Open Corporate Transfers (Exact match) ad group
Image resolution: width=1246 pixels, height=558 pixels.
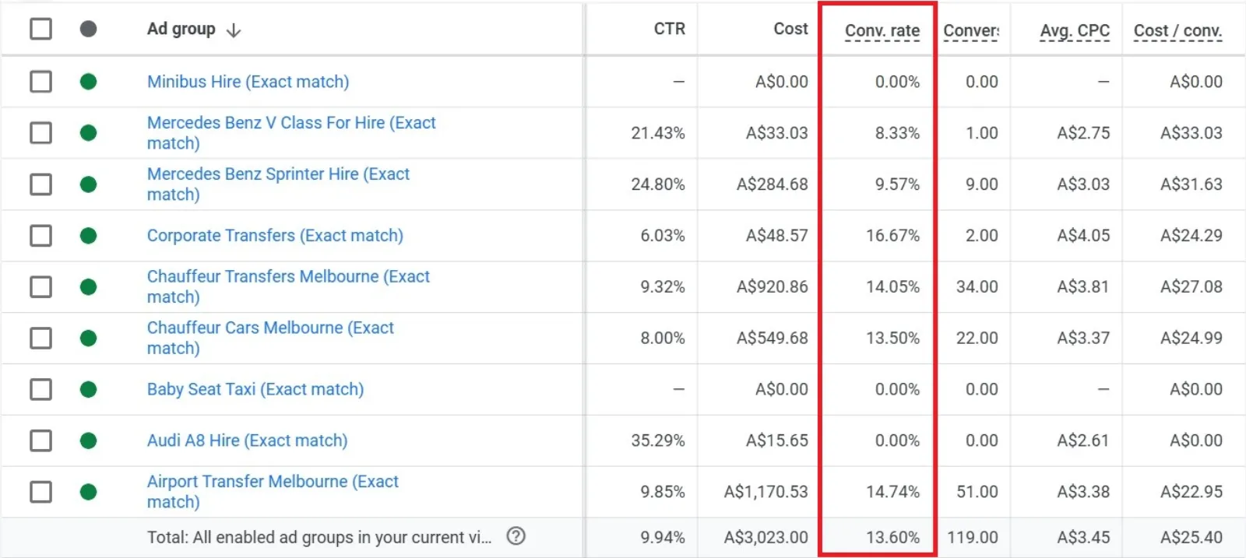tap(275, 236)
